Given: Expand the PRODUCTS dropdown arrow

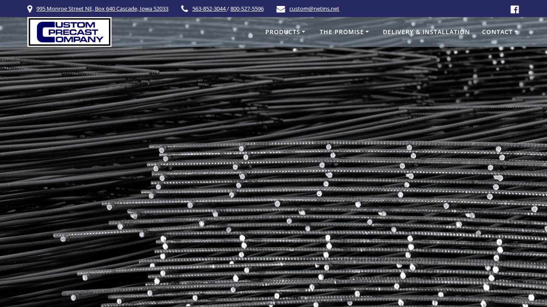Looking at the screenshot, I should (304, 32).
